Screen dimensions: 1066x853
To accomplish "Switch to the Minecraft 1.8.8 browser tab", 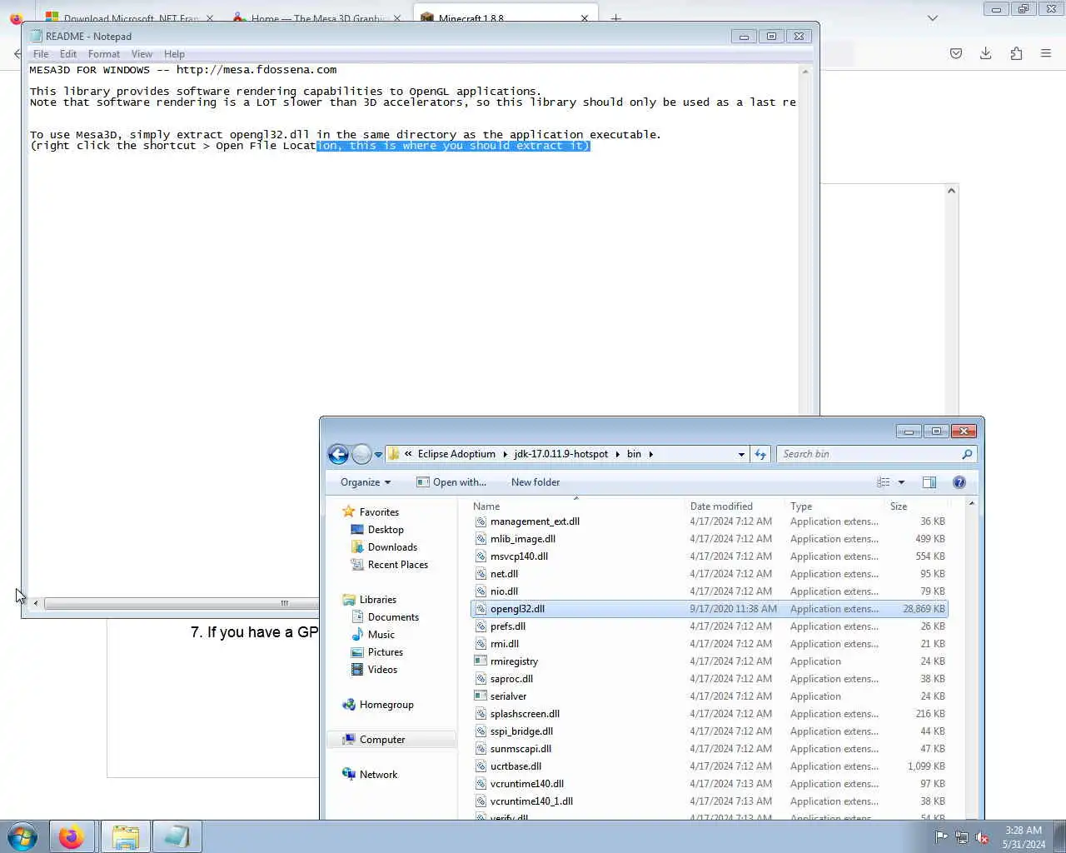I will coord(506,17).
